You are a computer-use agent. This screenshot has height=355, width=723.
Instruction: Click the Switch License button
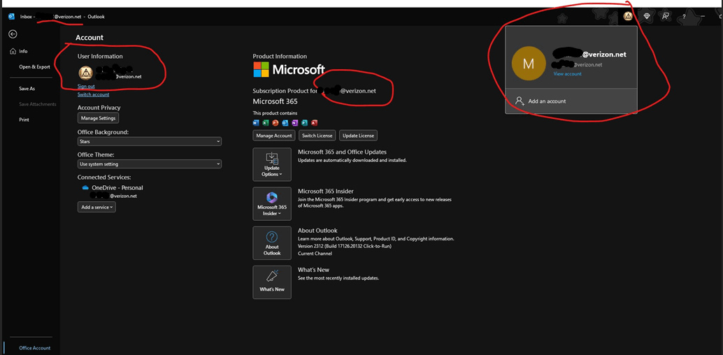[317, 136]
